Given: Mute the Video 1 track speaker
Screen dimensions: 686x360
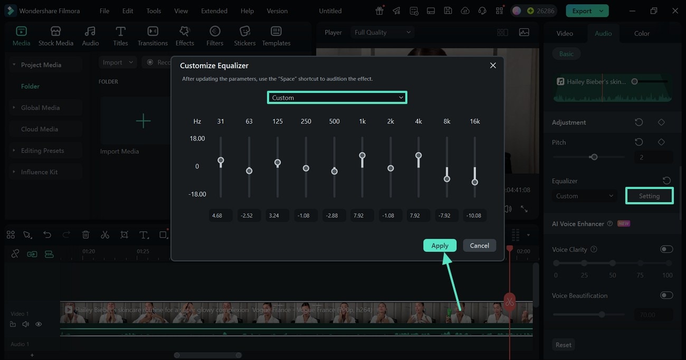Looking at the screenshot, I should pyautogui.click(x=26, y=324).
